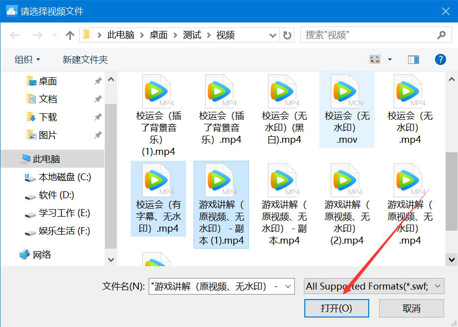Screen dimensions: 458x327
Task: Click 桌面 in the address bar path
Action: (158, 35)
